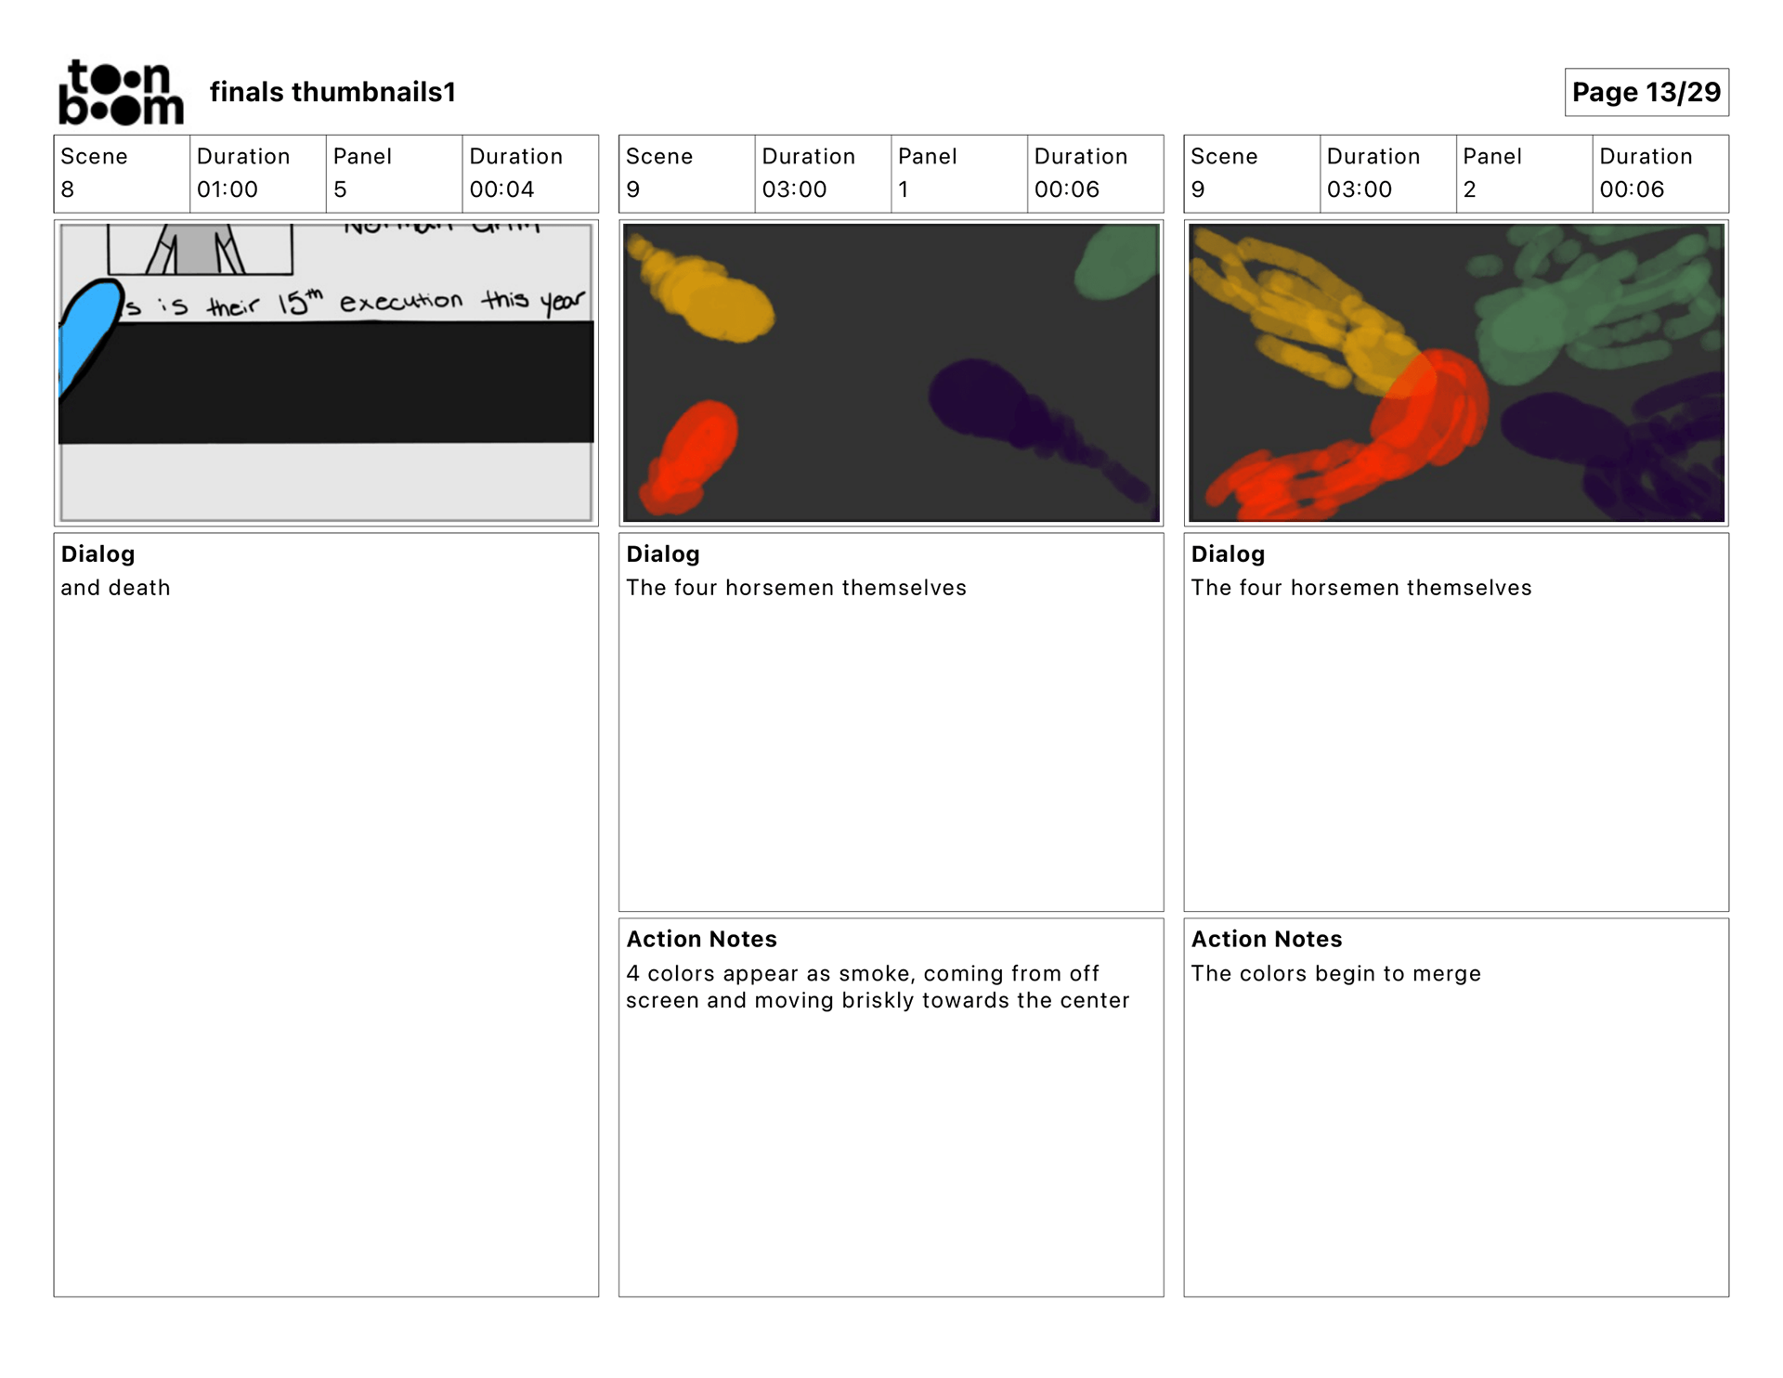
Task: Click the dialog text under Scene 9 Panel 2
Action: click(1360, 588)
